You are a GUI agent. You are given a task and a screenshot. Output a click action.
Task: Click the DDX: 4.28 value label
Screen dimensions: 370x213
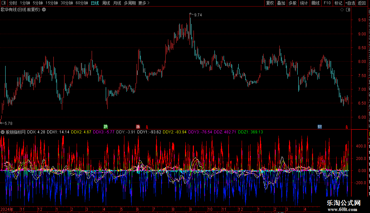point(36,132)
